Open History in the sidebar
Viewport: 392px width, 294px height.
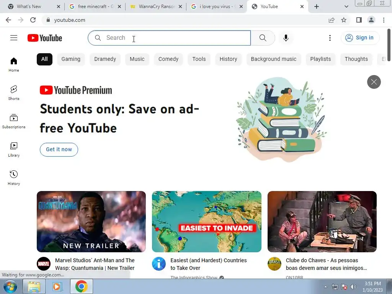point(14,178)
